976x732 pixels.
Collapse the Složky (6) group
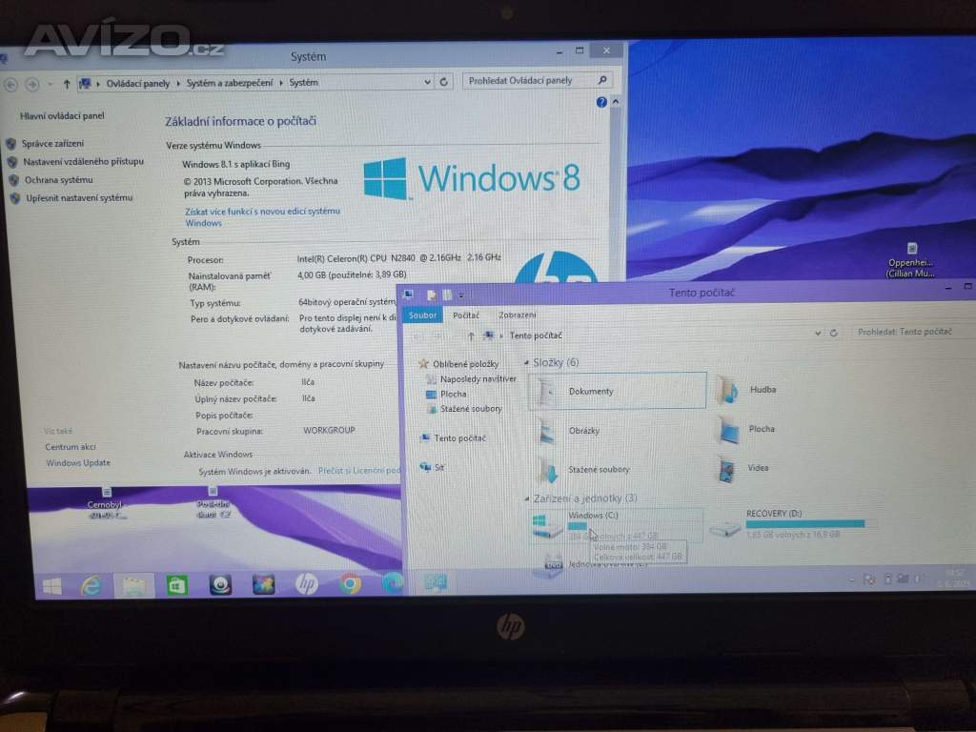click(526, 362)
